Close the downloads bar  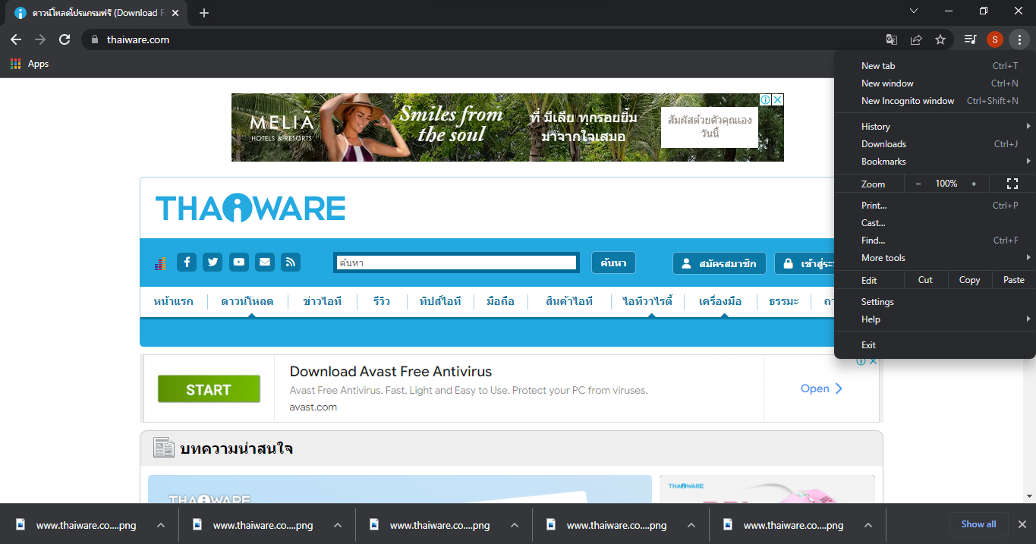[1022, 524]
